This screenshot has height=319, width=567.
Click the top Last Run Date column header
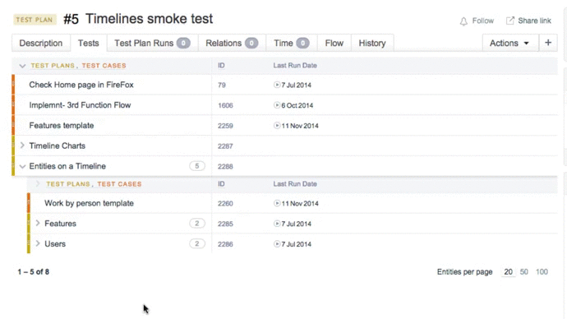point(295,66)
